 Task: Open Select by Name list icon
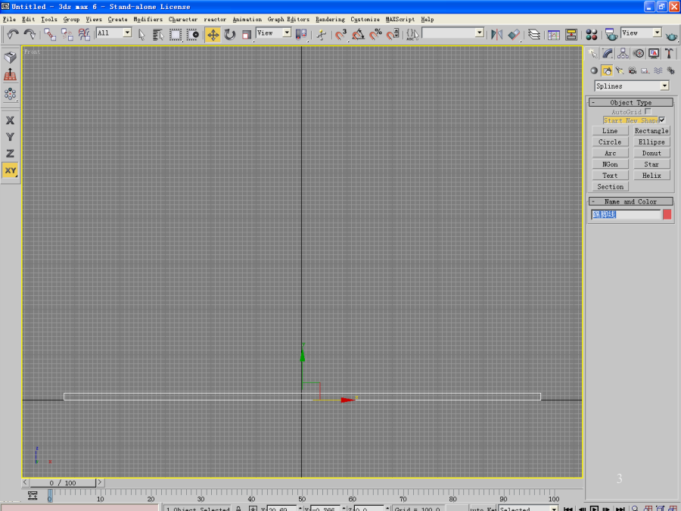[x=158, y=34]
